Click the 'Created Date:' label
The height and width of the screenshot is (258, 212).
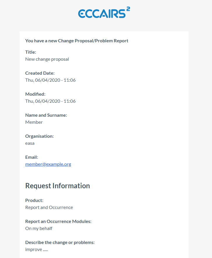tap(40, 73)
